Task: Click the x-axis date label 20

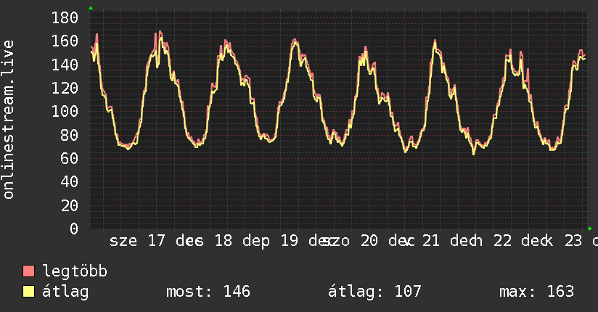Action: pyautogui.click(x=369, y=241)
